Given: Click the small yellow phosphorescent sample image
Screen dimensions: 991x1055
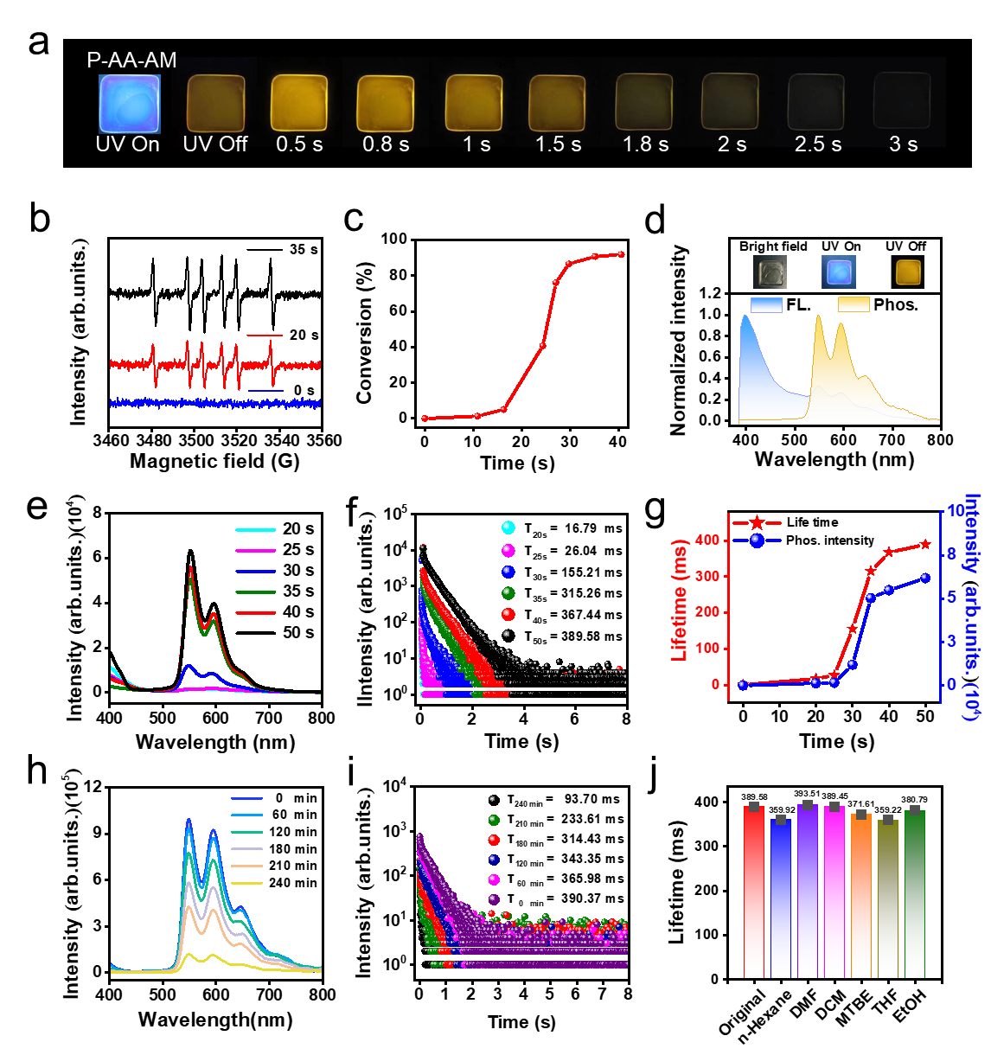Looking at the screenshot, I should pyautogui.click(x=908, y=272).
